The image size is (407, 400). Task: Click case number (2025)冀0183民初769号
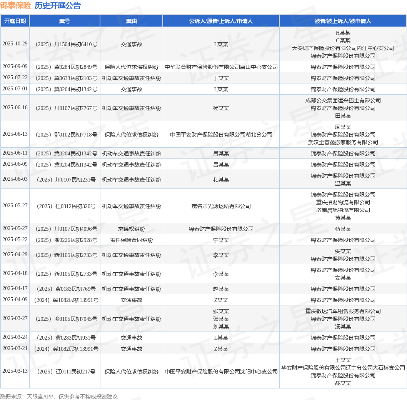tap(66, 289)
